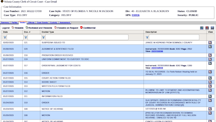Screen dimensions: 216x122
Task: Sort by the Date column header
Action: 5,32
